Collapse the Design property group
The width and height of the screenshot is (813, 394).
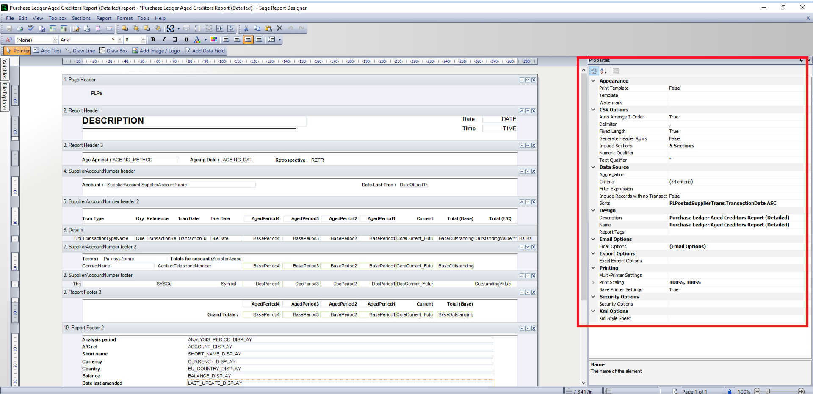point(593,210)
